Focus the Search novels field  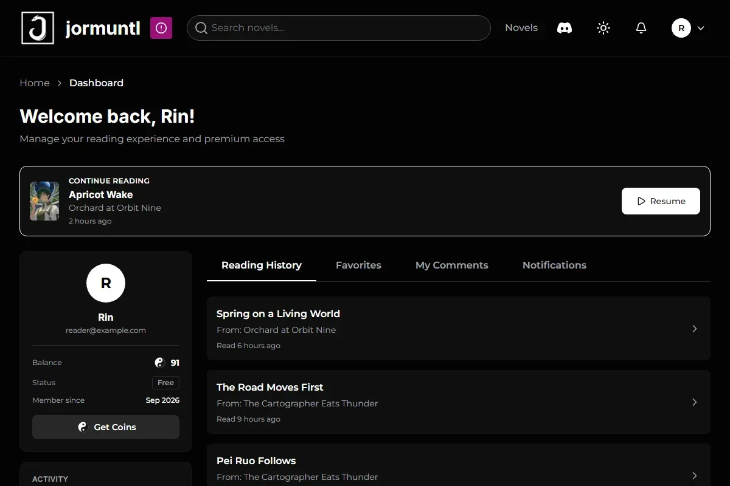click(338, 28)
